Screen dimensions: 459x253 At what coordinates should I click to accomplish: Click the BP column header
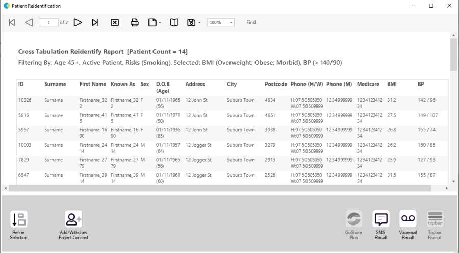(x=421, y=84)
